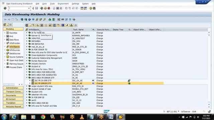Click the volume icon in the system tray

click(198, 117)
